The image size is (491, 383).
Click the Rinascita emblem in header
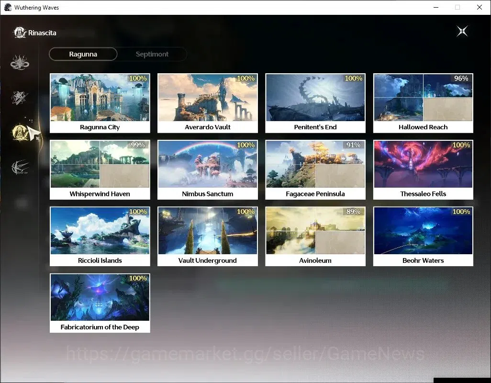(x=20, y=33)
